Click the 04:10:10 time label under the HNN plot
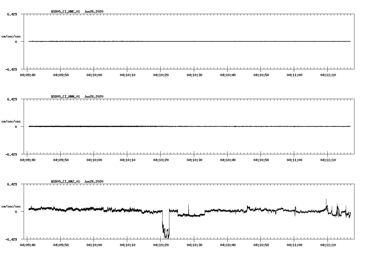Image resolution: width=374 pixels, height=255 pixels. [x=127, y=160]
